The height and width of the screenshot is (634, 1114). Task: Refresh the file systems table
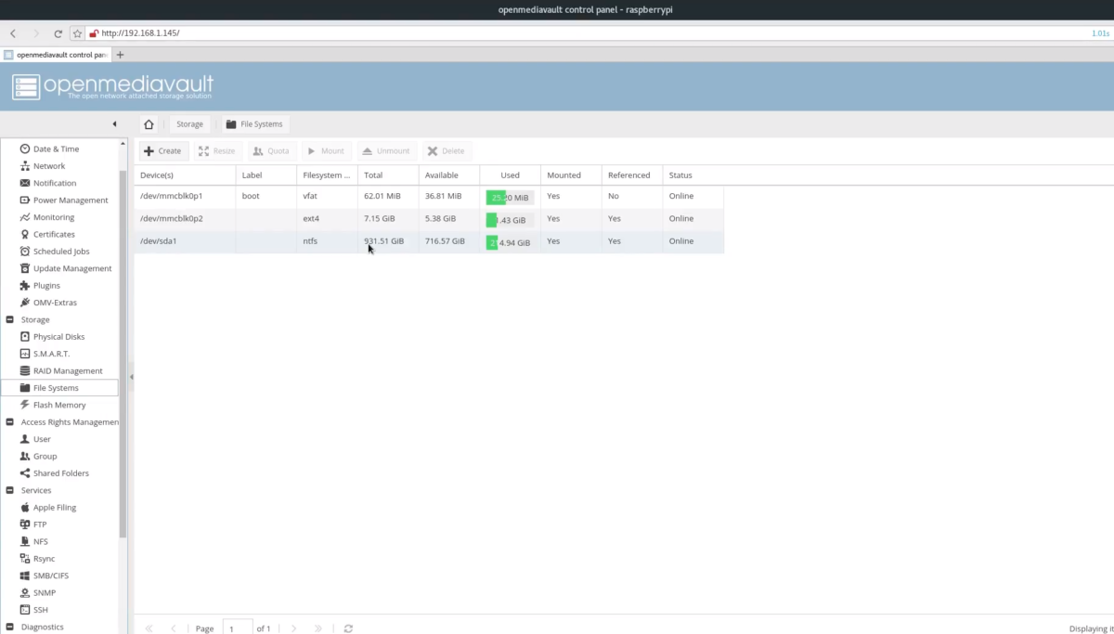click(x=348, y=628)
